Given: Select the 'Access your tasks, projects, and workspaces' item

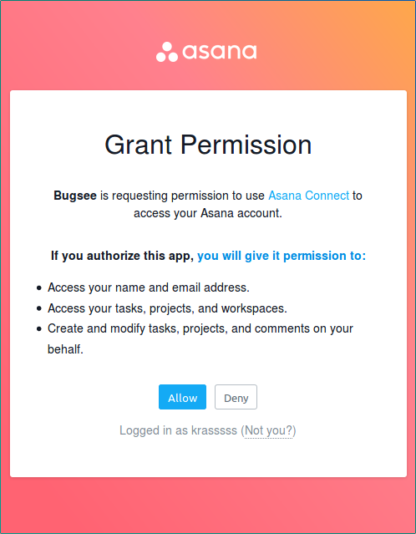Looking at the screenshot, I should point(168,308).
